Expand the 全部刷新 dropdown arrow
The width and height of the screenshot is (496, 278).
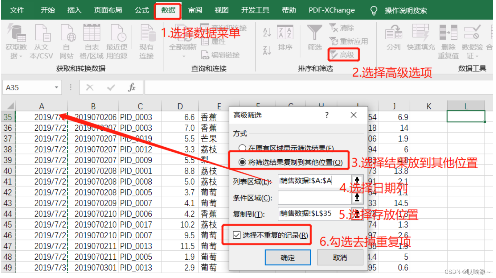click(184, 56)
